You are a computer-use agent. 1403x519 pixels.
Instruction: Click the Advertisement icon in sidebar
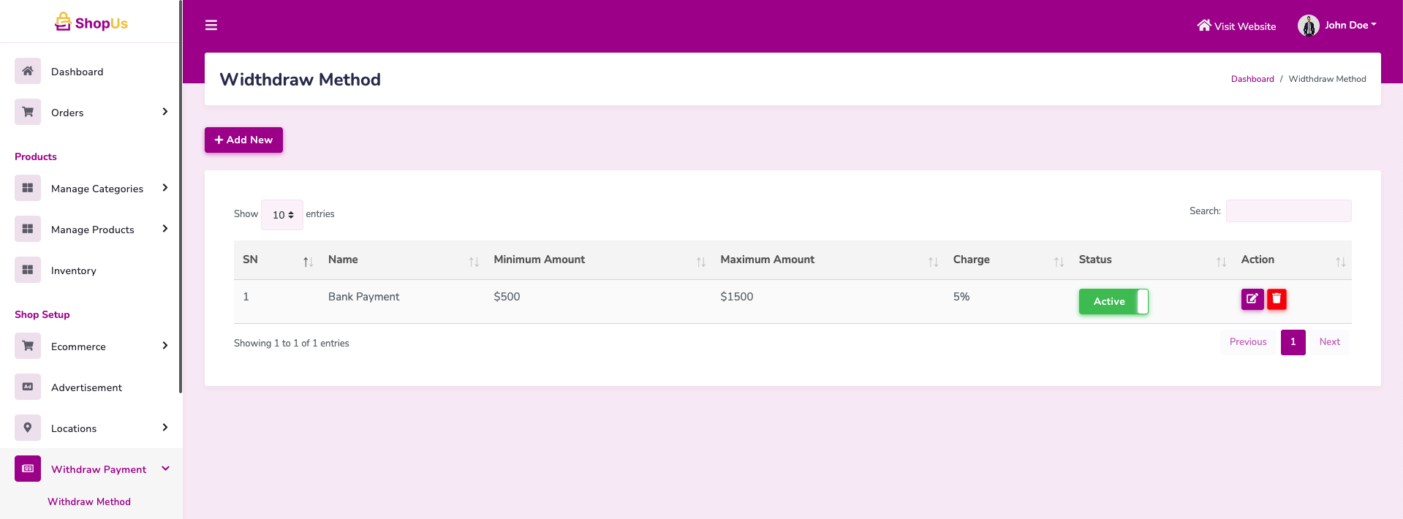28,387
